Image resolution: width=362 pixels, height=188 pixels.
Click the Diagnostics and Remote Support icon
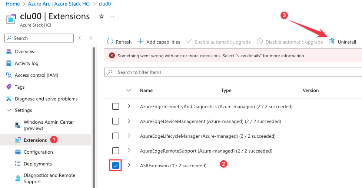(x=18, y=178)
